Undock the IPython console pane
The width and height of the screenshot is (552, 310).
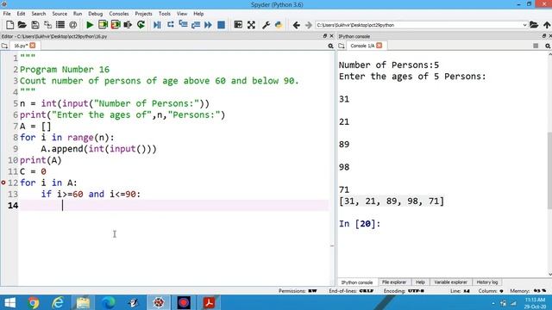pos(544,36)
